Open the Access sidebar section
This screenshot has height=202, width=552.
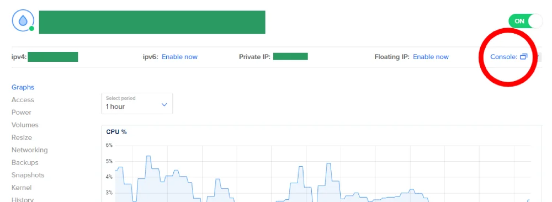click(x=23, y=100)
